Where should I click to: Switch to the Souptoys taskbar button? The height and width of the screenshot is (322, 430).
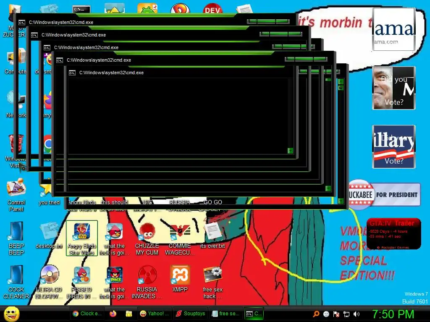click(191, 314)
